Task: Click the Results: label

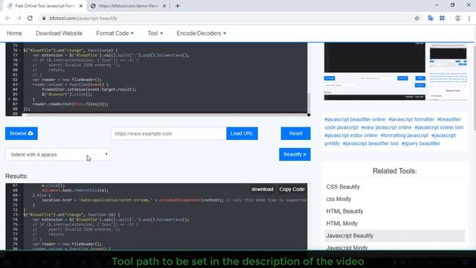Action: pos(16,176)
